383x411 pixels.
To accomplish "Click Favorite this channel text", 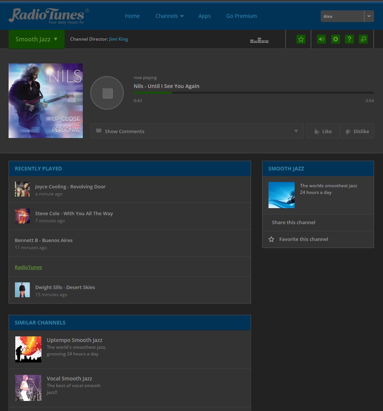I will tap(304, 239).
